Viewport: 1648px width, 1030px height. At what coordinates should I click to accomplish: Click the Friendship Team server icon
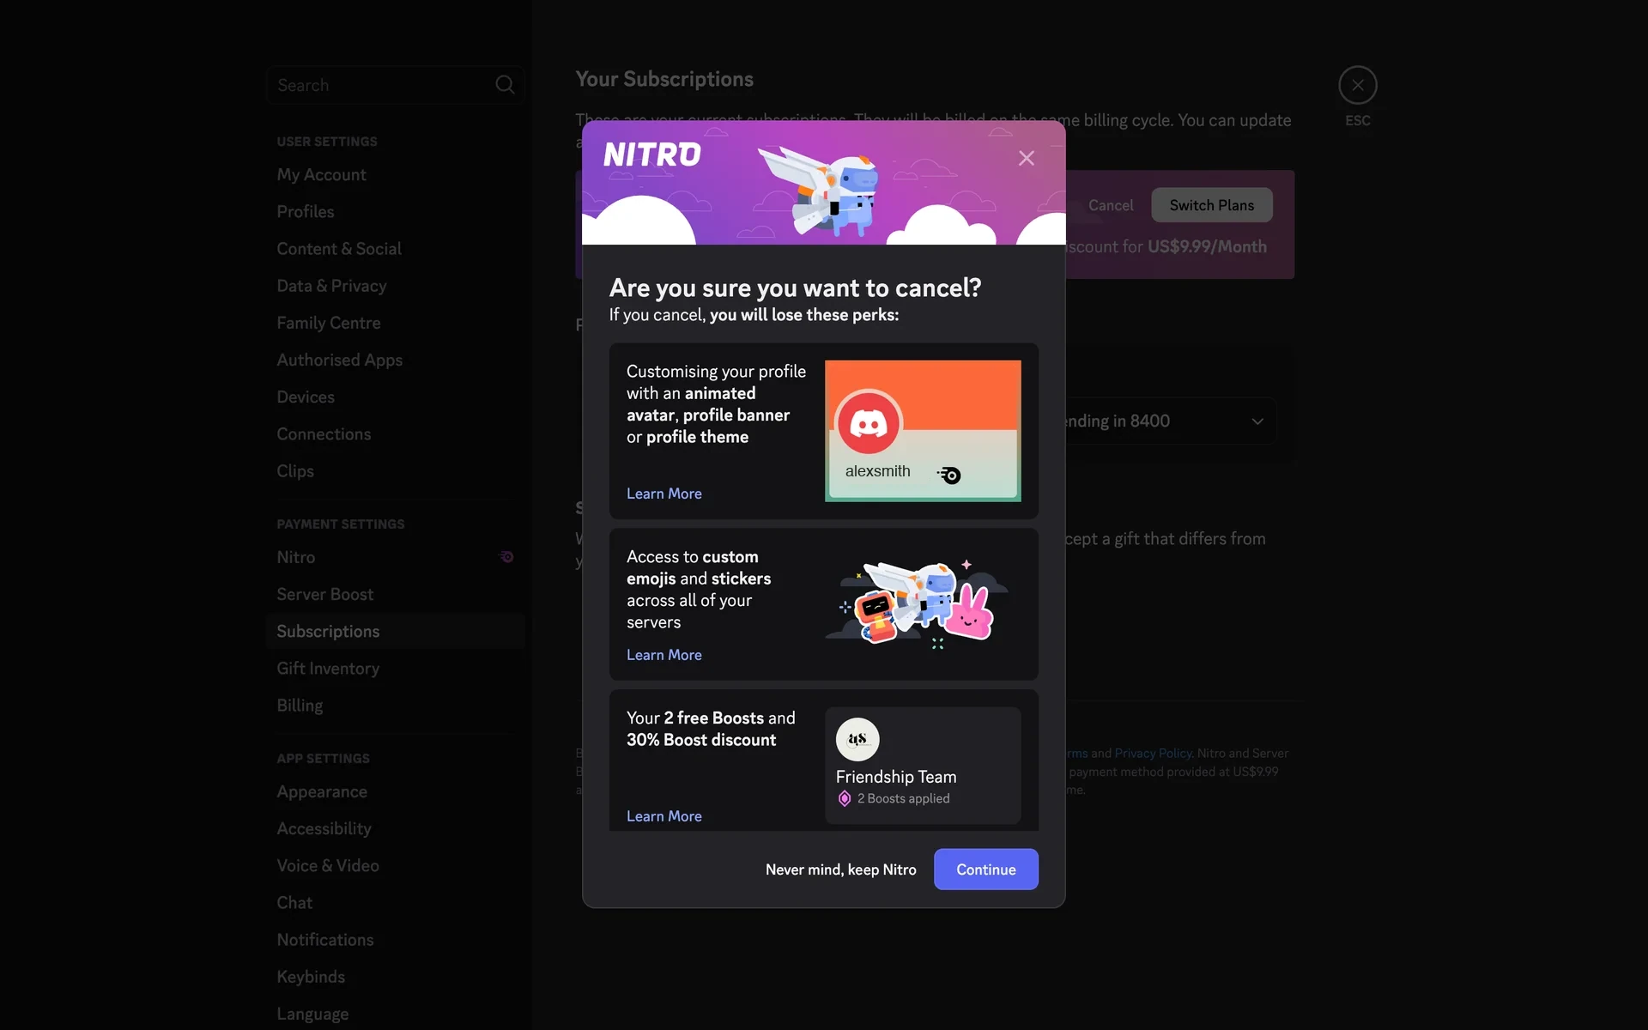pos(857,739)
